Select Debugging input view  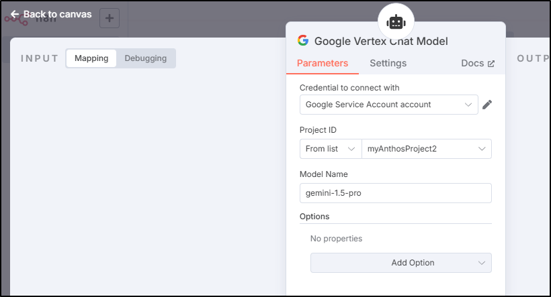pos(146,58)
